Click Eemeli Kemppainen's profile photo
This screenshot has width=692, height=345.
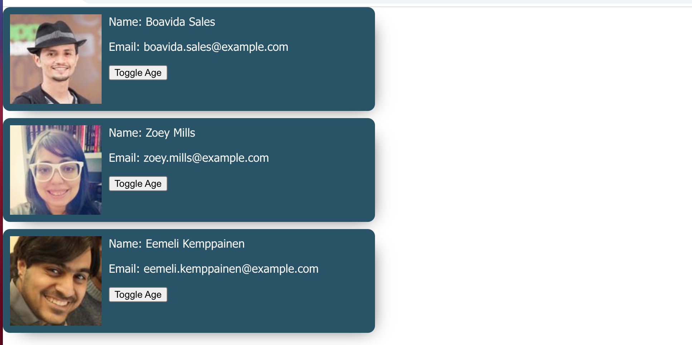(56, 281)
